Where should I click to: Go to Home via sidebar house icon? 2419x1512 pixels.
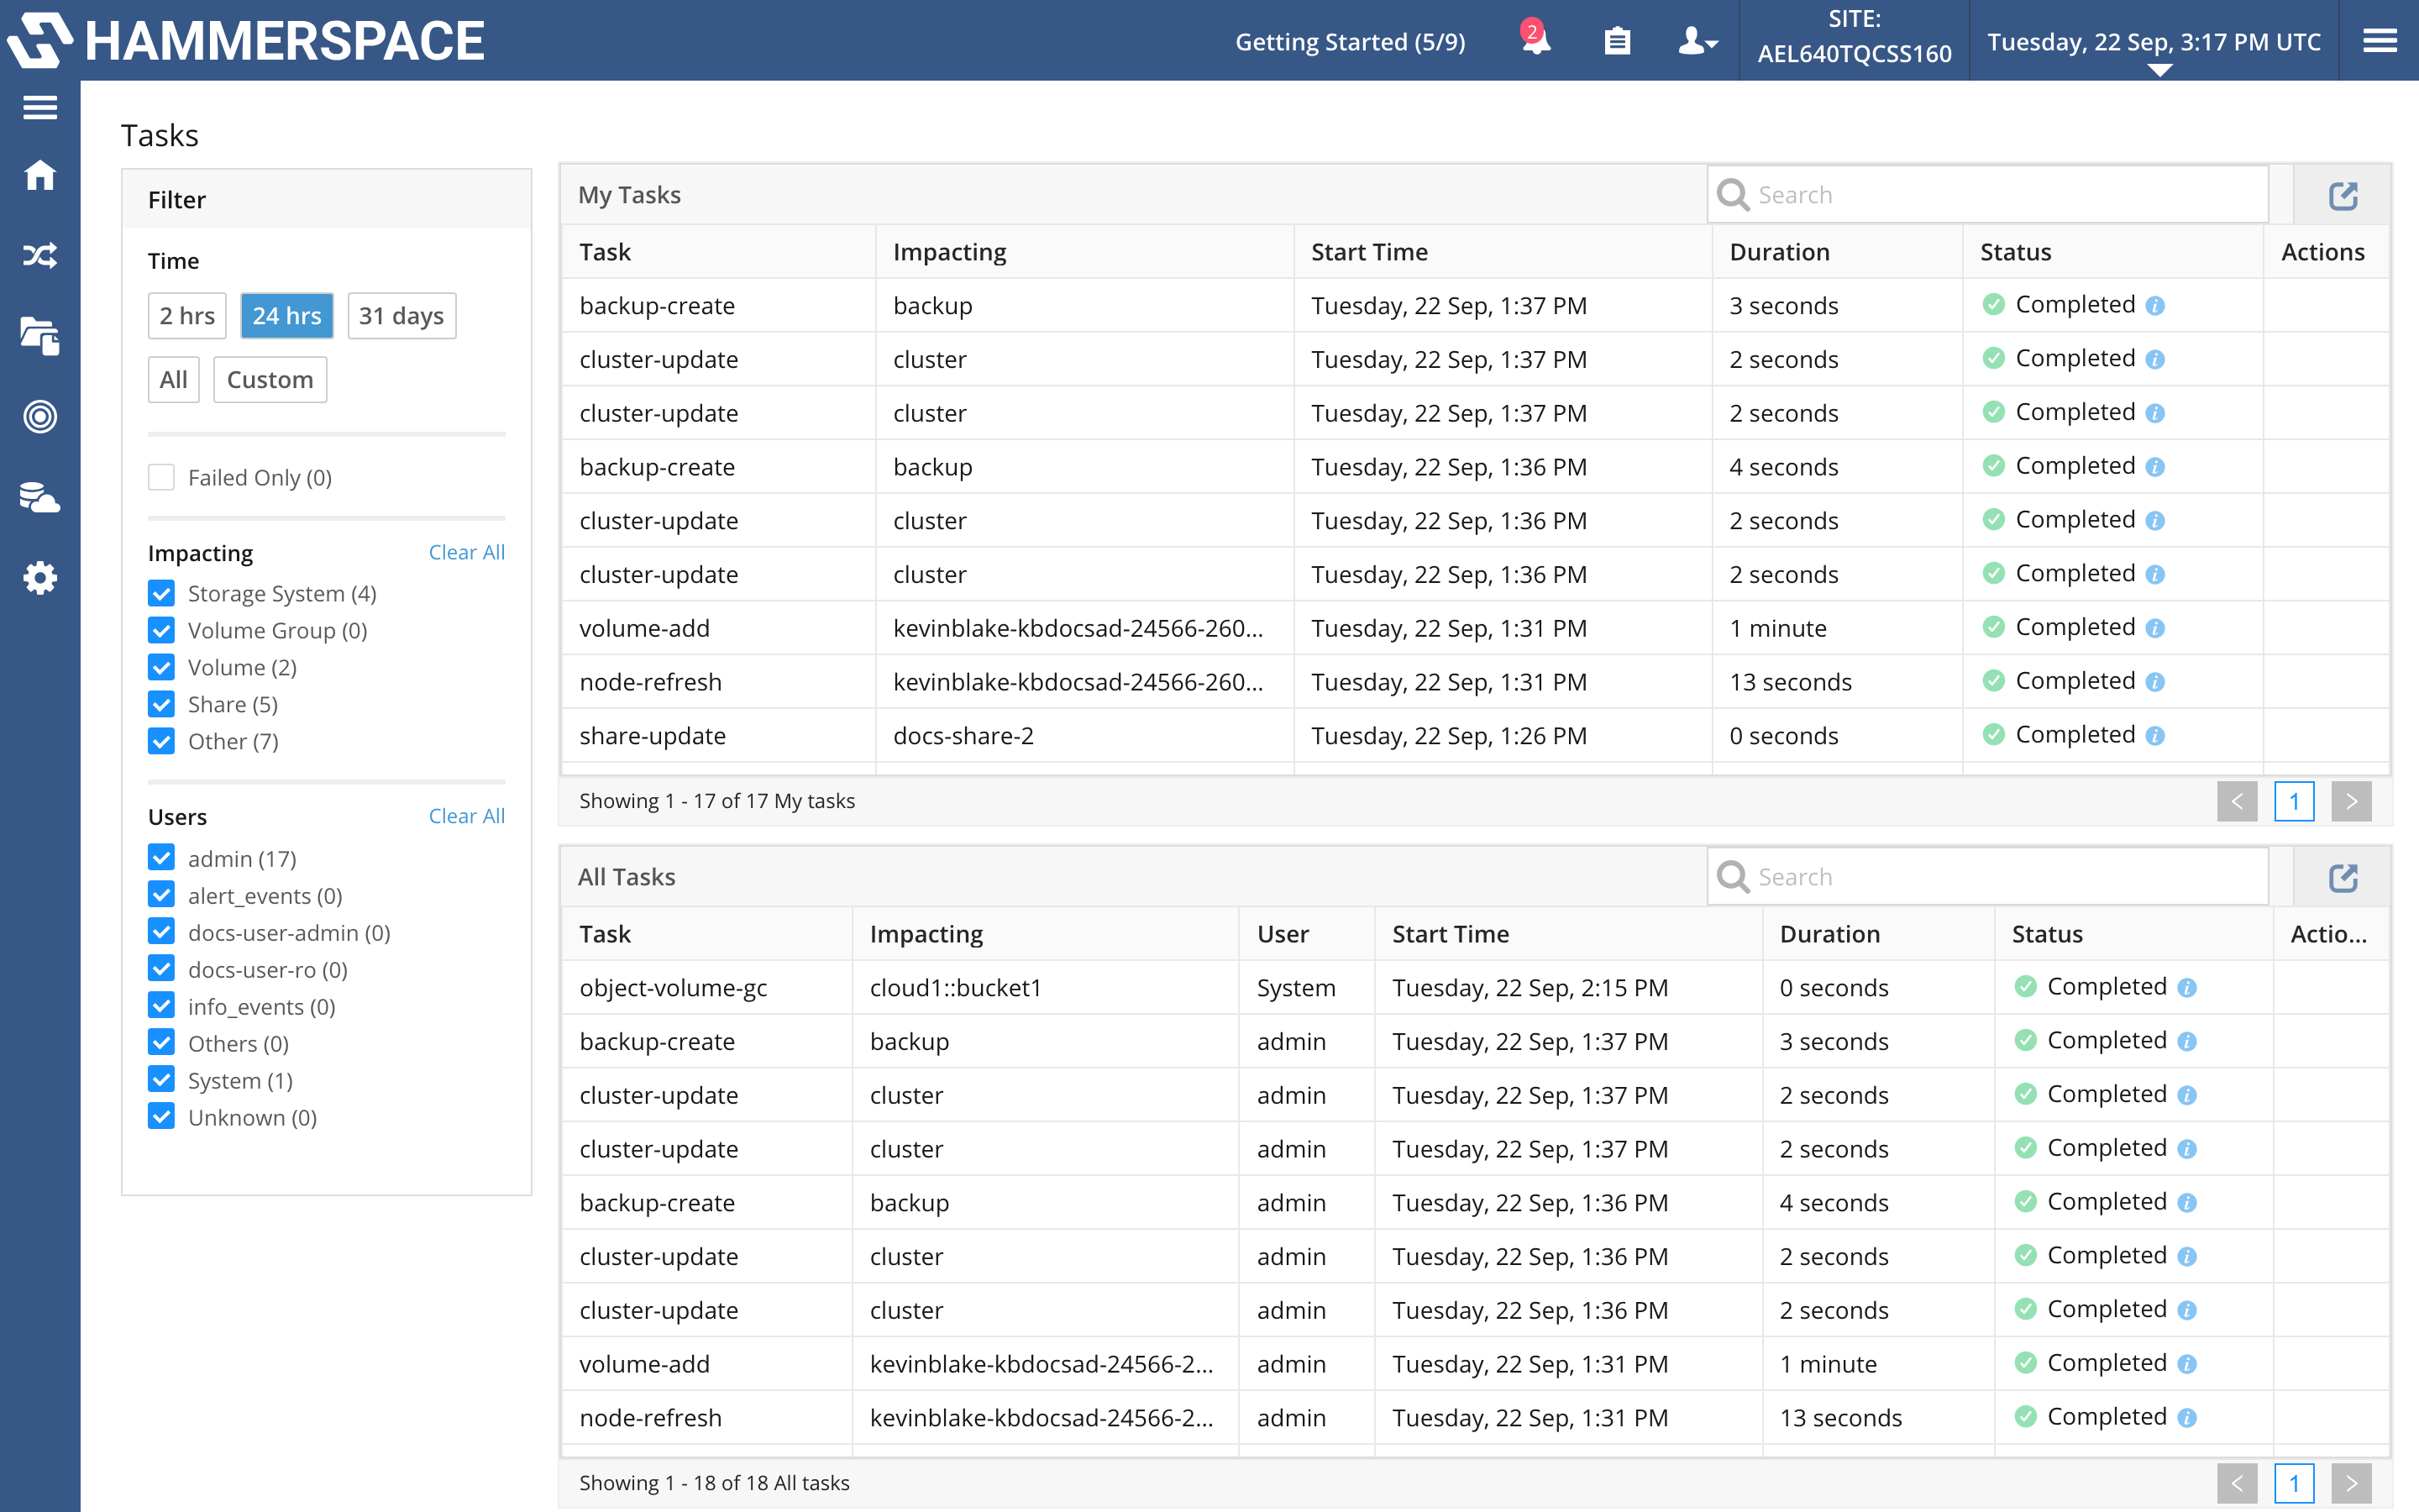(x=40, y=175)
